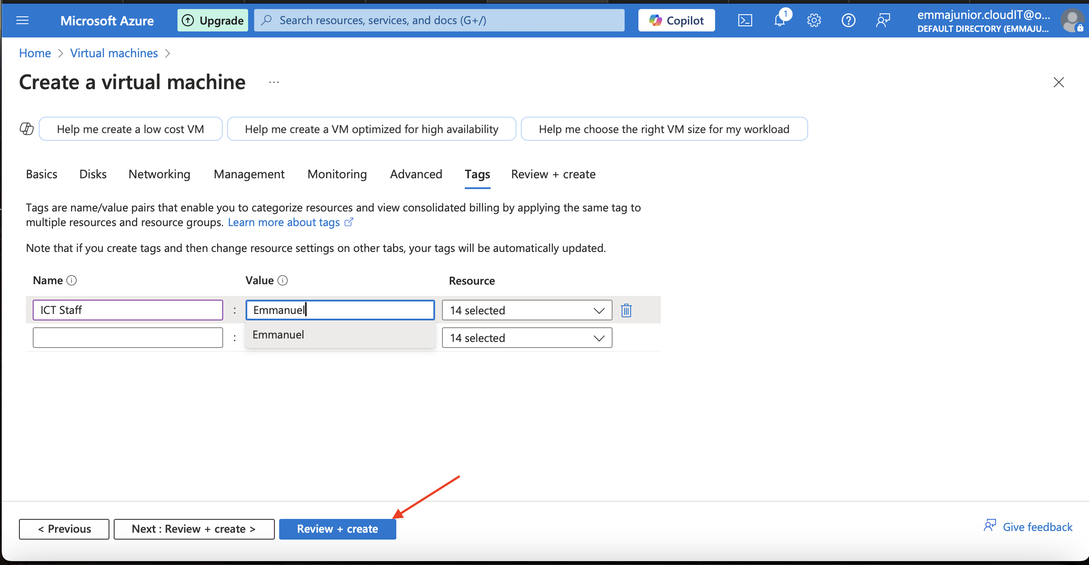Screen dimensions: 1089x565
Task: Open the ellipsis menu next to page title
Action: coord(274,82)
